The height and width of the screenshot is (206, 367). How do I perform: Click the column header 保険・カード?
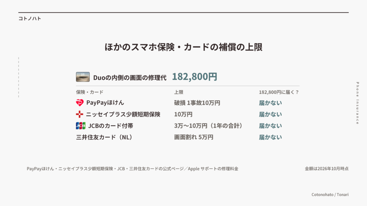(x=90, y=92)
